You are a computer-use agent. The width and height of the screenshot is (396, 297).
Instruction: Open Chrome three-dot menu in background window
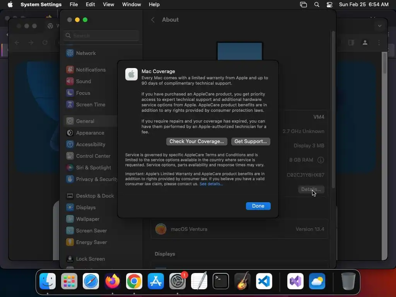tap(379, 43)
